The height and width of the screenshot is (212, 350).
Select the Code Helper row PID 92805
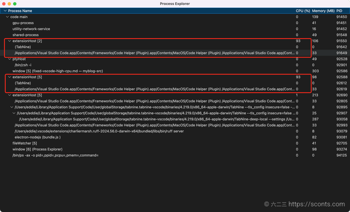click(x=175, y=101)
